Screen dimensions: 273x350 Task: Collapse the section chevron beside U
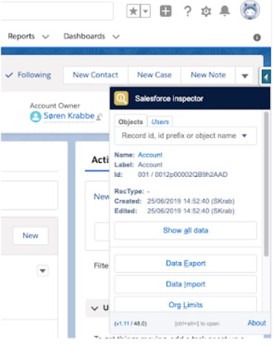coord(95,309)
